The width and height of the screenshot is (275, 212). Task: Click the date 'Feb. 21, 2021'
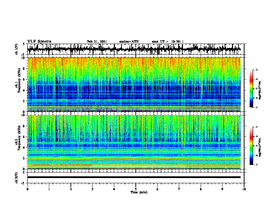tap(97, 42)
